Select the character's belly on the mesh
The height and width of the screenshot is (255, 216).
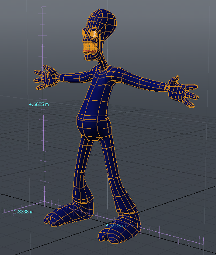pos(94,127)
